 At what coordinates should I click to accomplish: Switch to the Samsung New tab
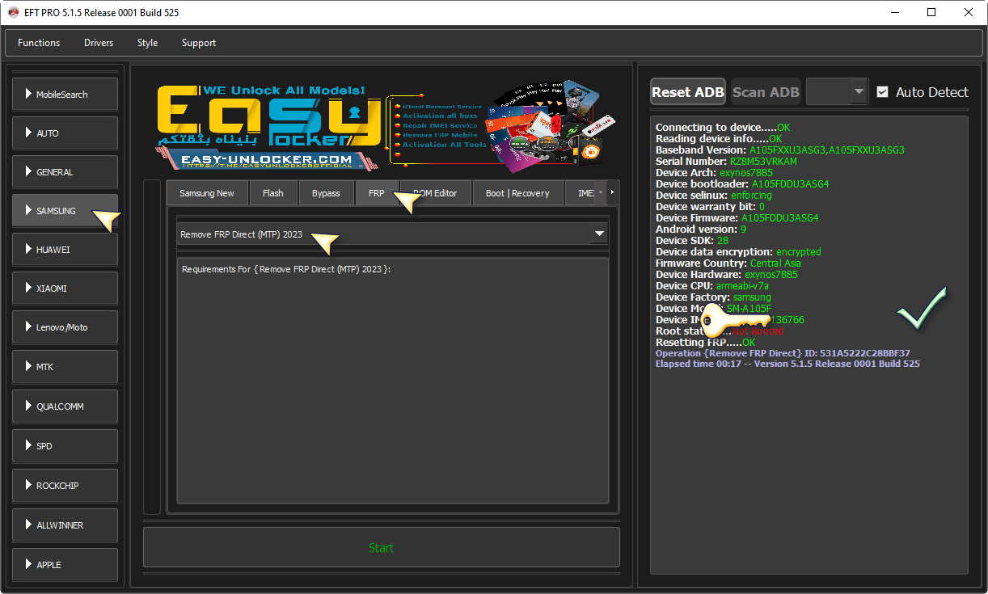coord(207,193)
